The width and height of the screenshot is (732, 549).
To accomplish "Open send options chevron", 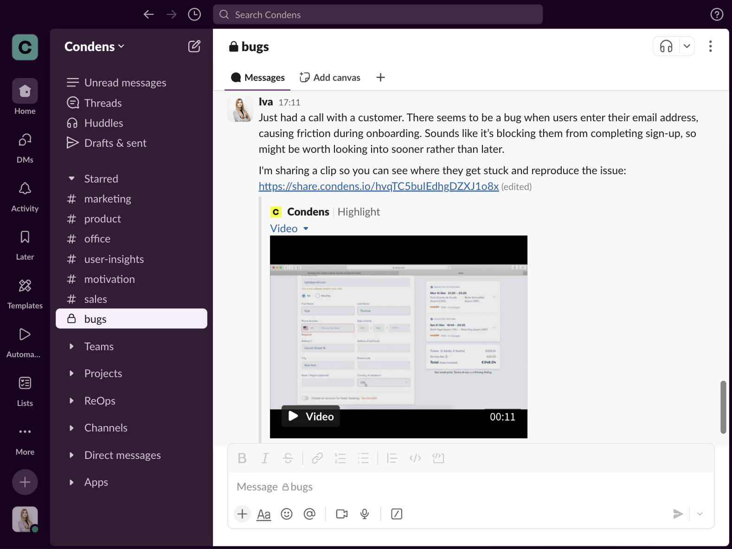I will pyautogui.click(x=700, y=514).
